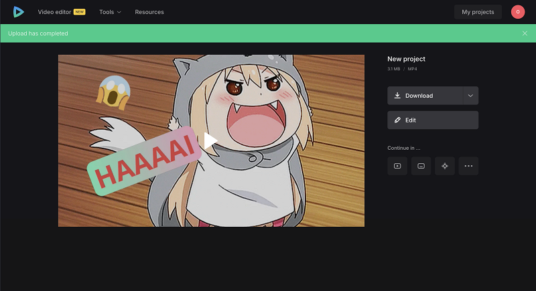Click the Edit button
The width and height of the screenshot is (536, 291).
tap(433, 120)
